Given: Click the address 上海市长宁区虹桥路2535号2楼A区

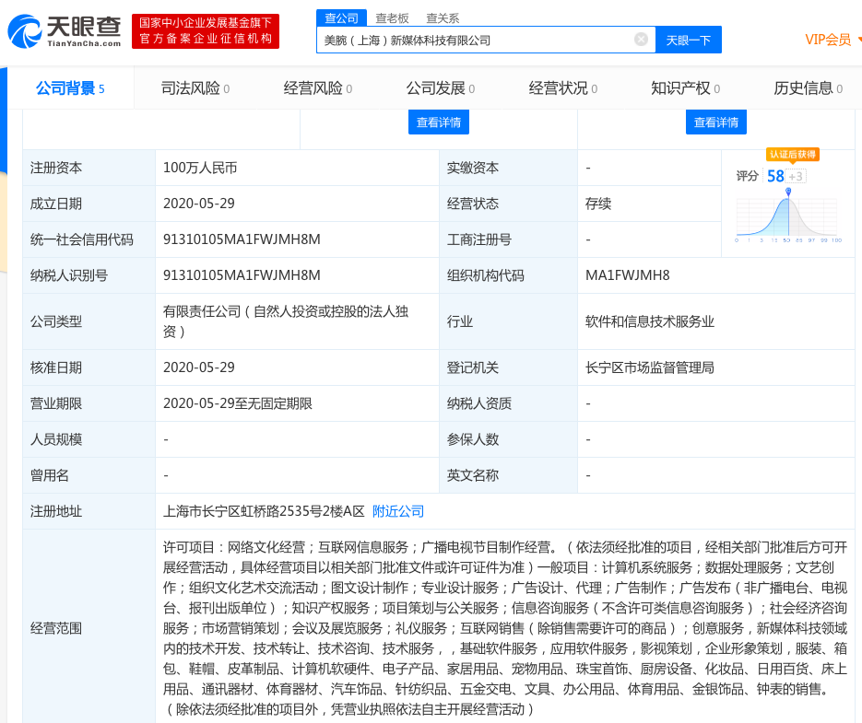Looking at the screenshot, I should point(264,511).
